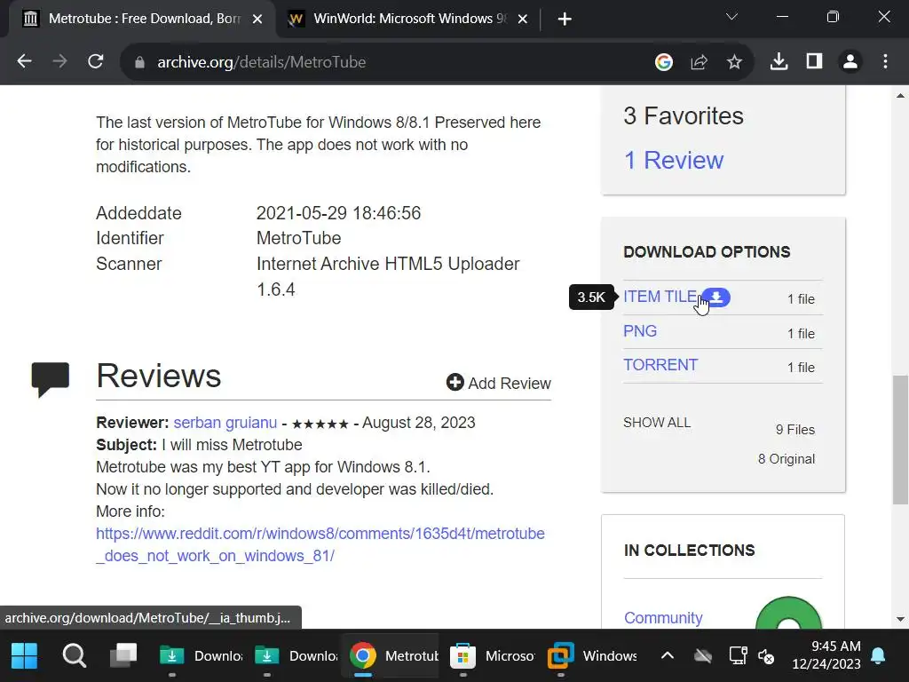
Task: Go back to the previous page
Action: [x=24, y=61]
